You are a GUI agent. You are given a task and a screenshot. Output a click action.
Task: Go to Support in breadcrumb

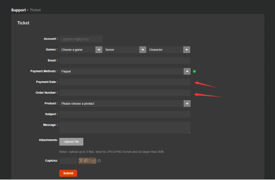click(18, 10)
